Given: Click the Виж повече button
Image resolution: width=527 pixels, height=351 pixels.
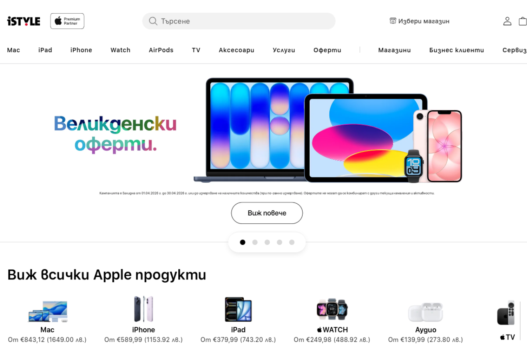Looking at the screenshot, I should pyautogui.click(x=267, y=213).
